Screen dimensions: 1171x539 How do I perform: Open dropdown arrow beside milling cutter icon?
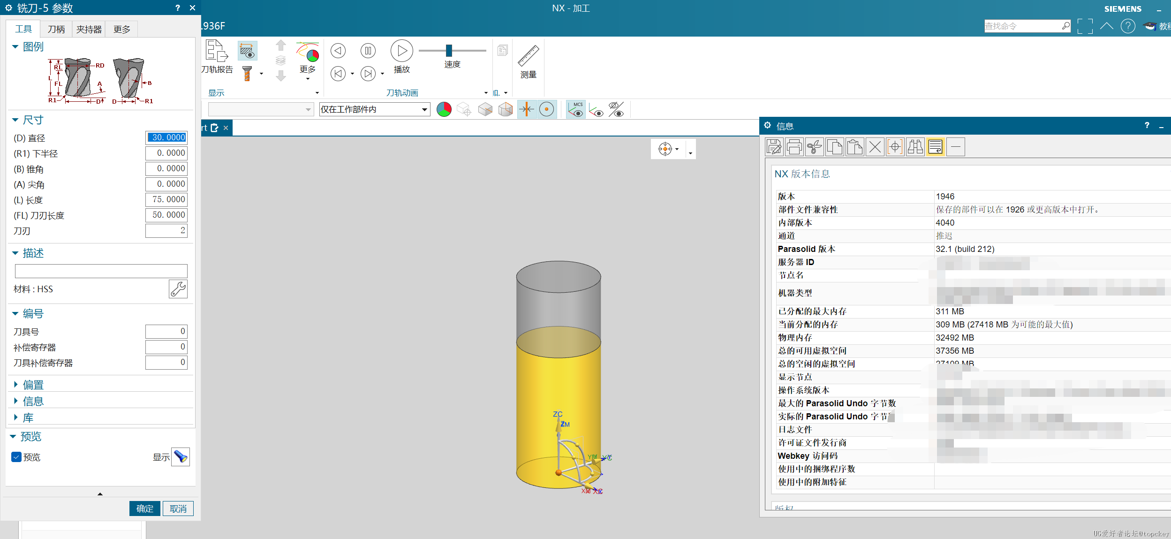[x=261, y=74]
